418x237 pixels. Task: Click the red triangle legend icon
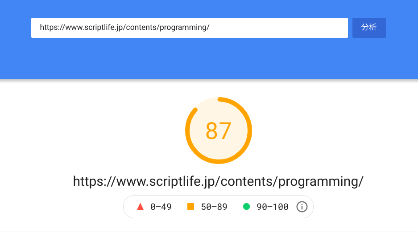pos(140,207)
